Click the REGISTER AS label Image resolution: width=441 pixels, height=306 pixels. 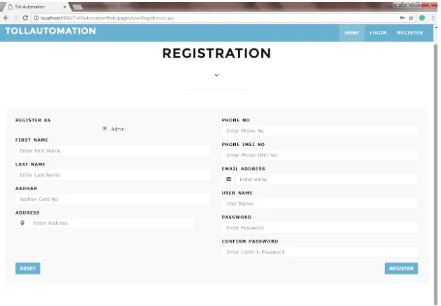(x=33, y=120)
